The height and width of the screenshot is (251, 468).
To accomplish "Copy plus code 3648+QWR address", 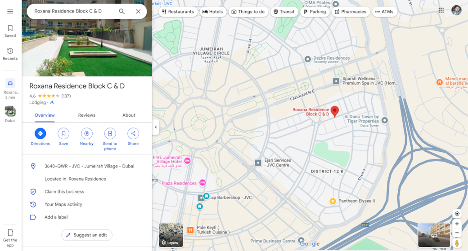I will [89, 166].
